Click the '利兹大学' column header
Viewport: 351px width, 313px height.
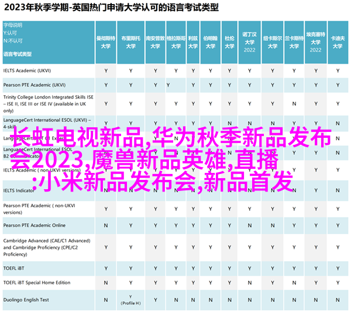(x=193, y=42)
